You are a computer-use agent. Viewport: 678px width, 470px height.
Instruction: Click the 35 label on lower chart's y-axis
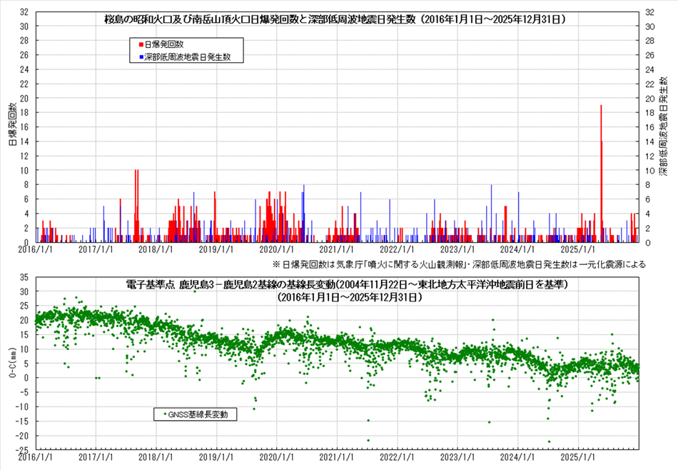(x=24, y=277)
